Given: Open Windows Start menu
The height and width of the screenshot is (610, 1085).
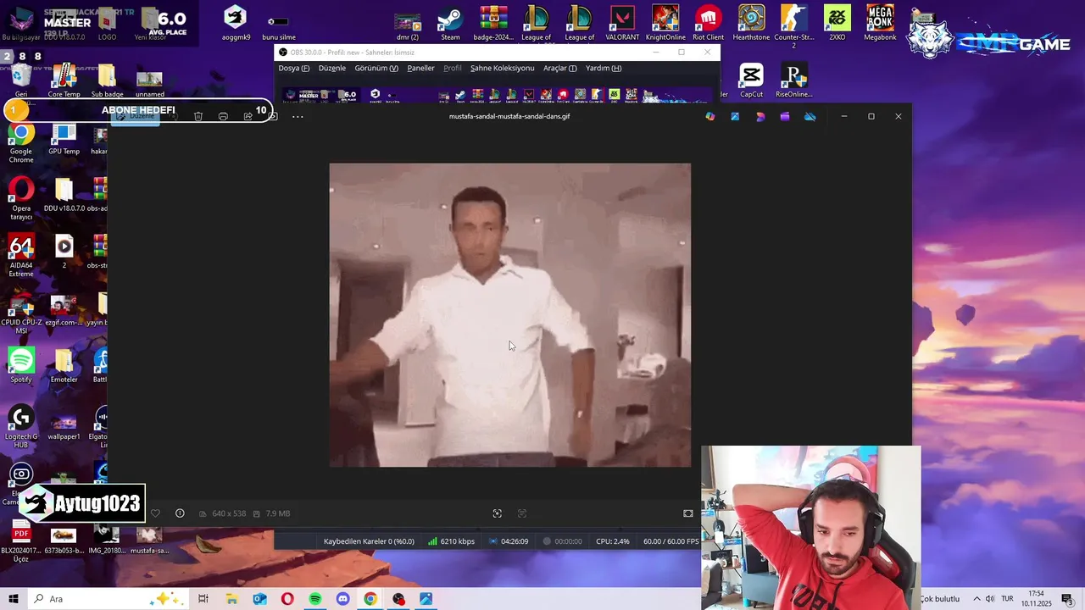Looking at the screenshot, I should pyautogui.click(x=14, y=599).
